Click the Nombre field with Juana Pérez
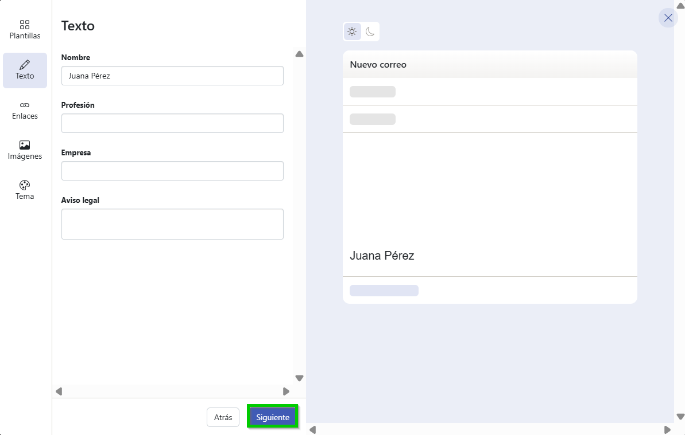This screenshot has width=685, height=435. [172, 76]
